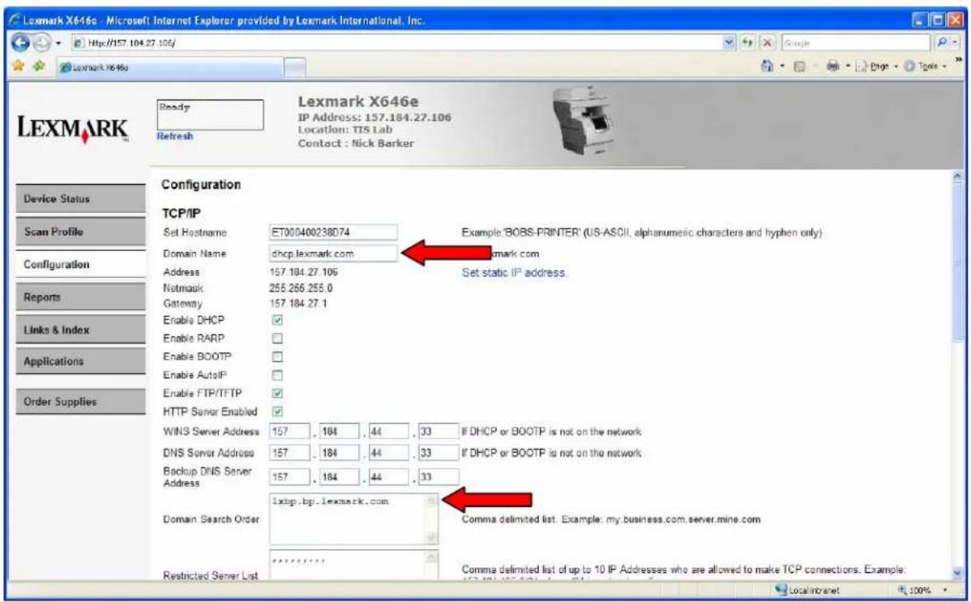Open the Home button dropdown arrow
Viewport: 971px width, 602px height.
[x=782, y=66]
